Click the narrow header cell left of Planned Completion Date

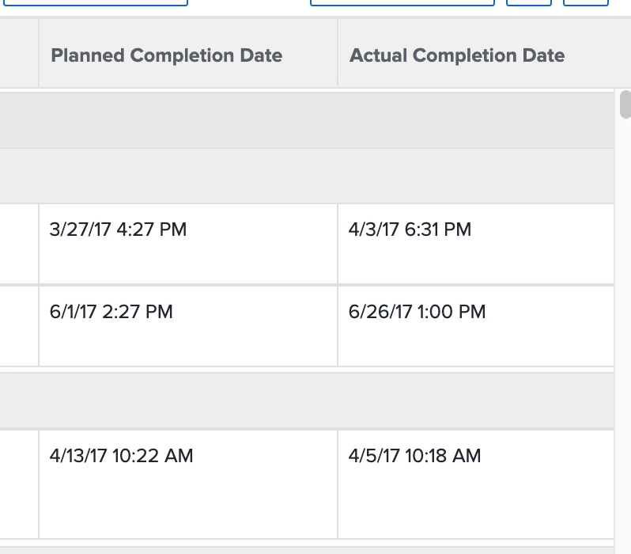coord(19,54)
